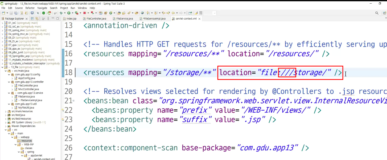Collapse bean element fold marker at line 21
The height and width of the screenshot is (160, 387).
click(x=74, y=101)
